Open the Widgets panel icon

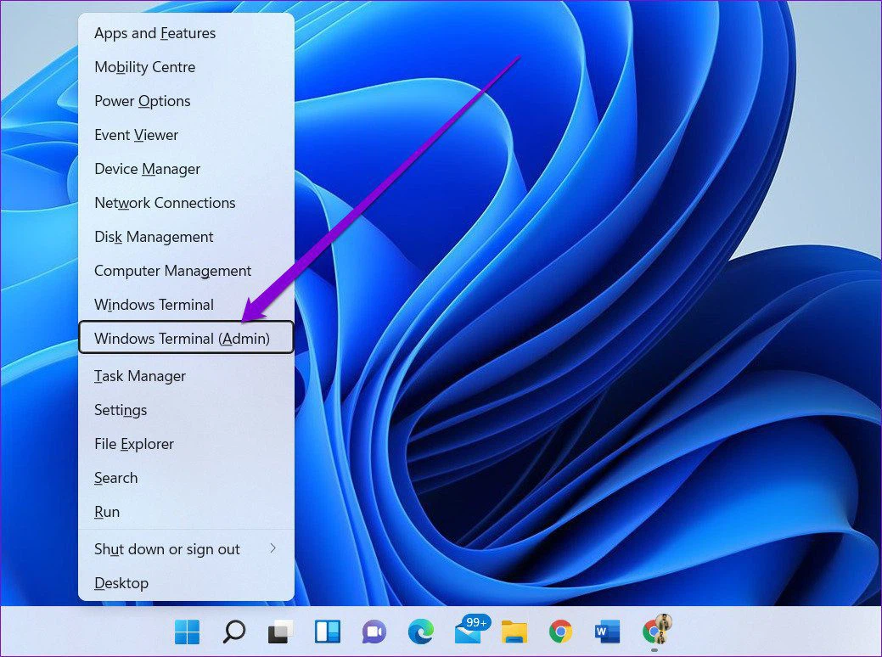pos(327,632)
